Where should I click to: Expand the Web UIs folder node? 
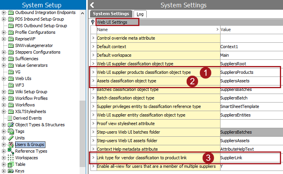click(4, 78)
